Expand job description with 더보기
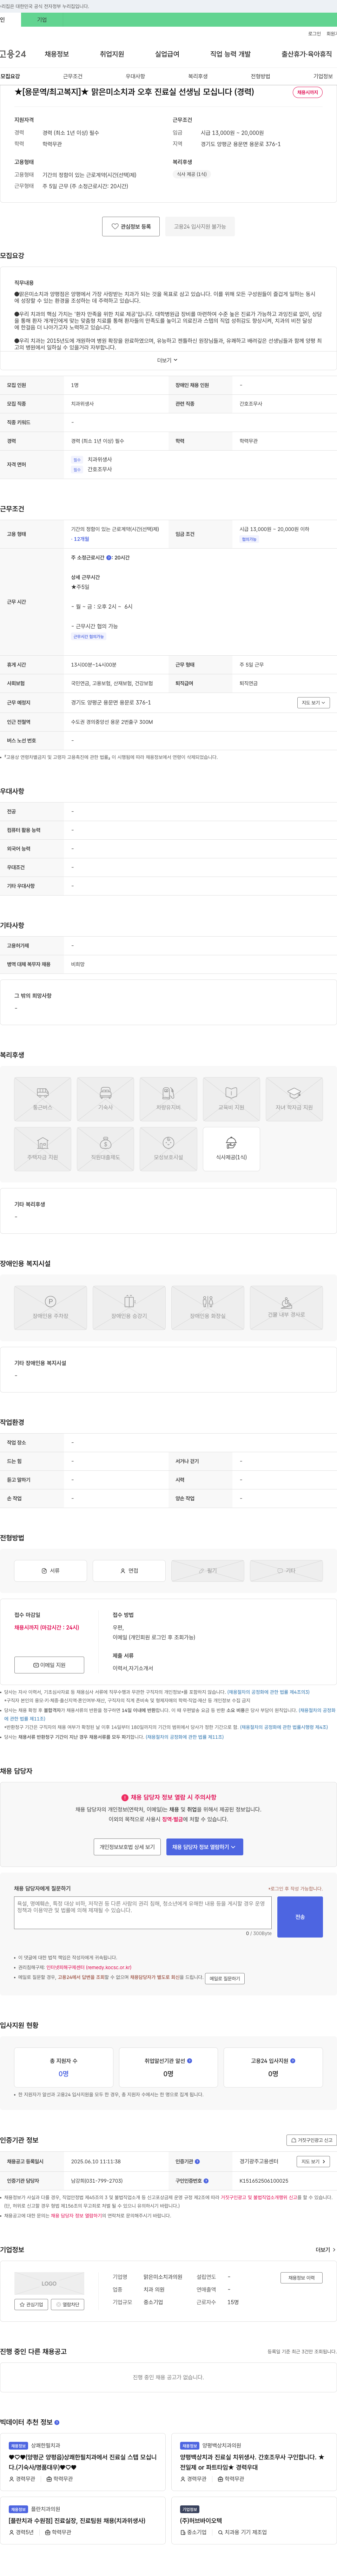The height and width of the screenshot is (2576, 337). (167, 360)
